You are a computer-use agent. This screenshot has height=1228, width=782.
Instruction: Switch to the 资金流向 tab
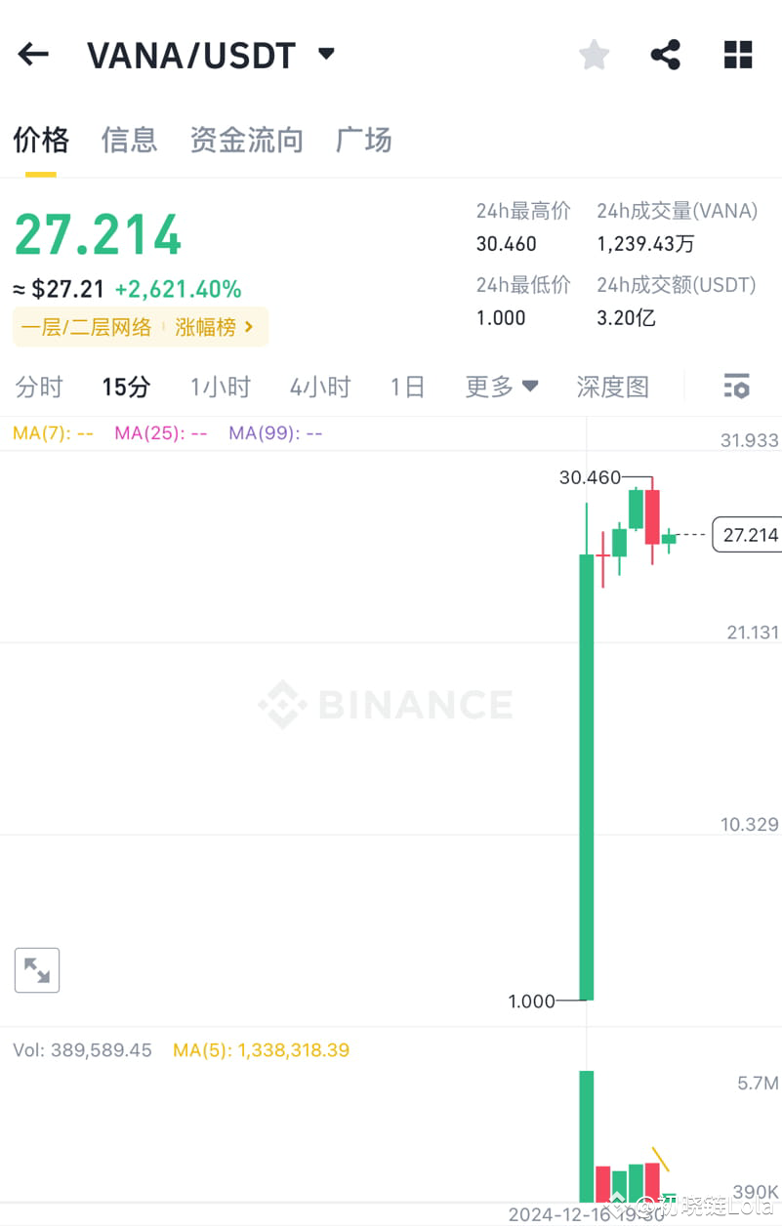point(246,140)
